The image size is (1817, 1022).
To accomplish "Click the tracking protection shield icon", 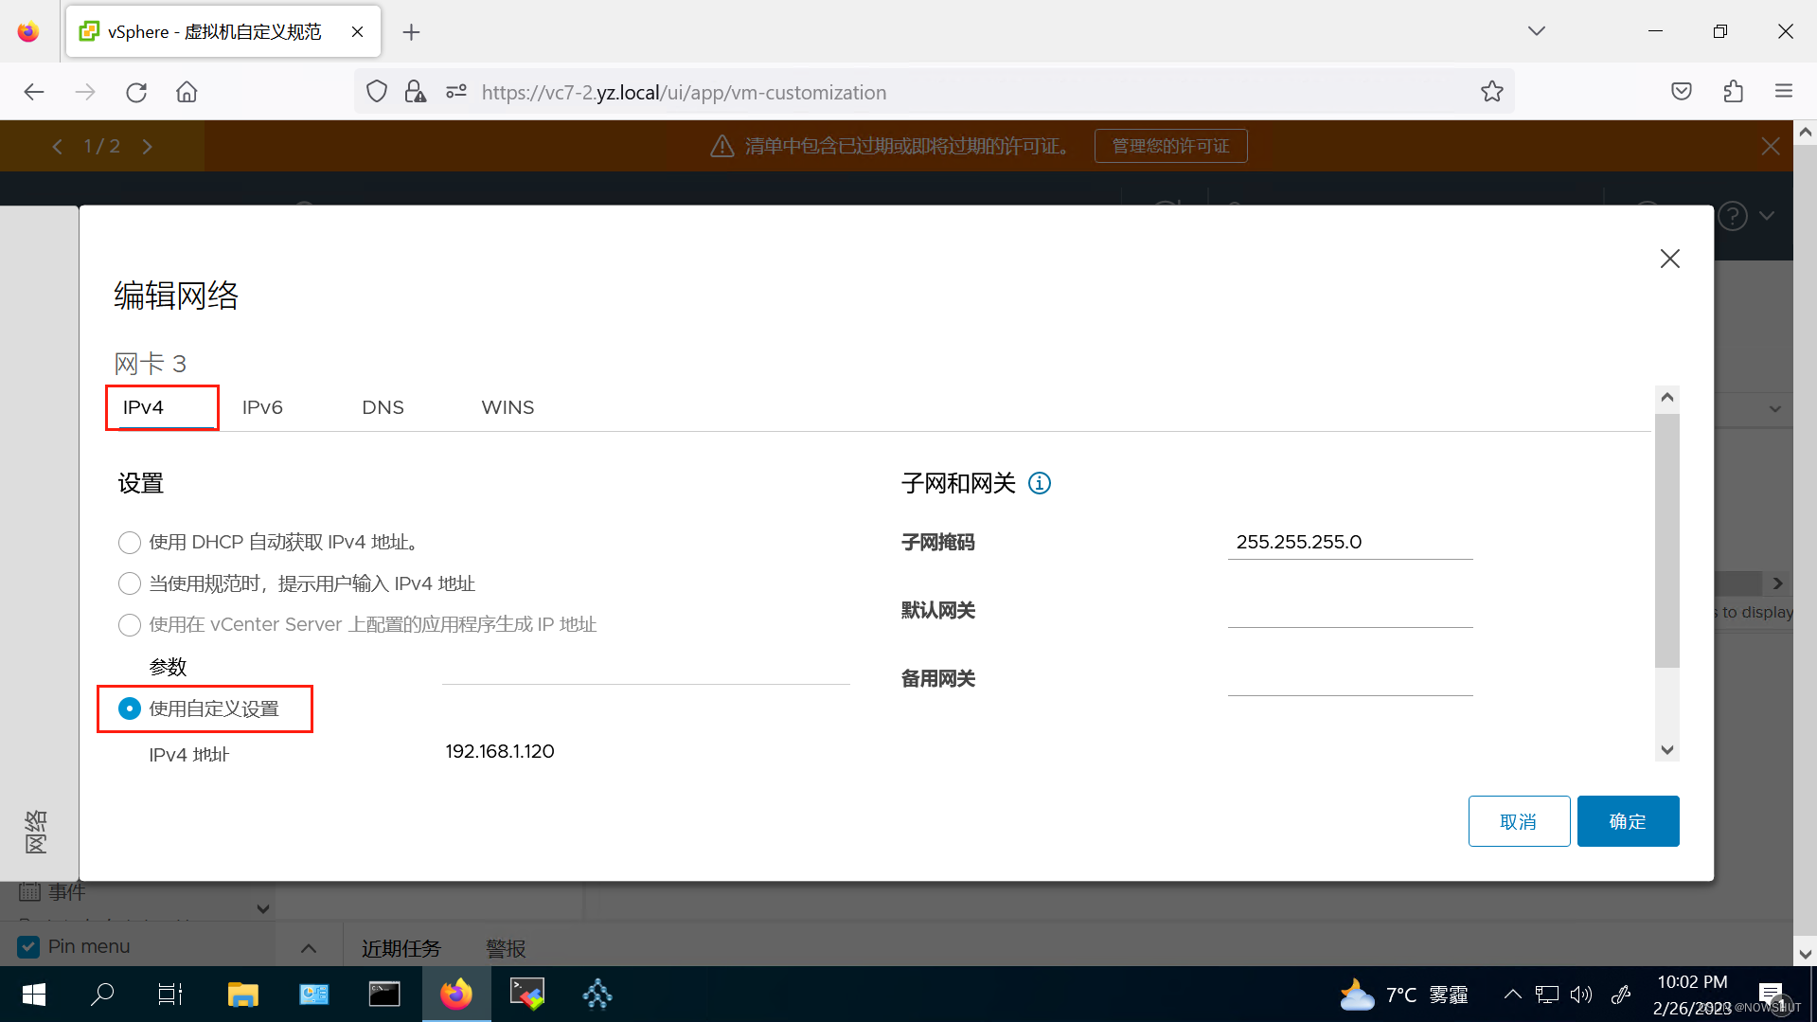I will [x=377, y=92].
